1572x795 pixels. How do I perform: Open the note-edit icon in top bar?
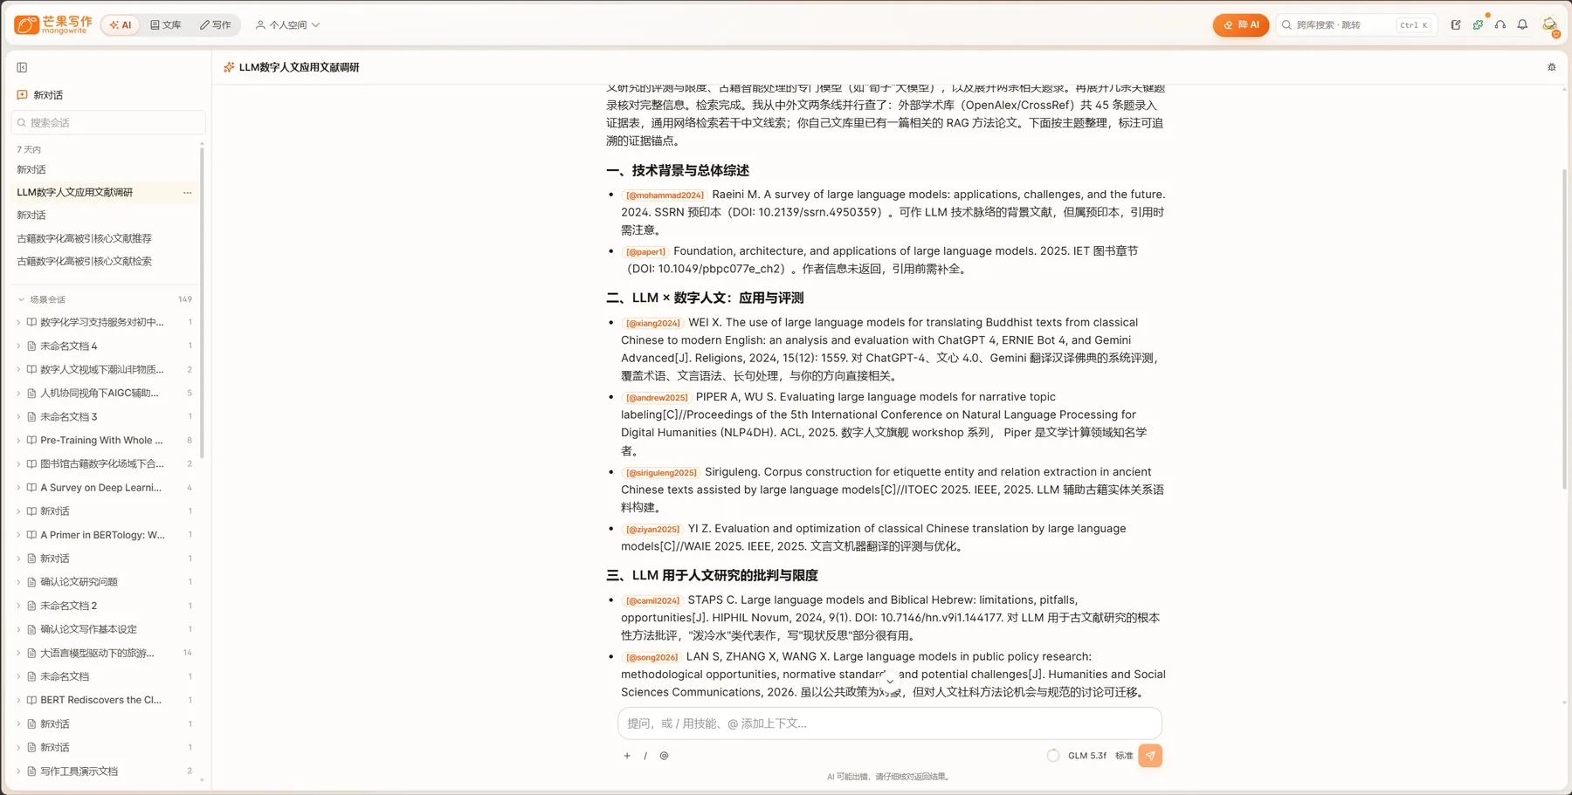[x=1455, y=24]
